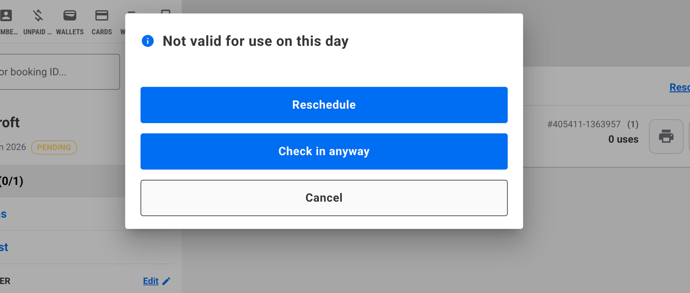690x293 pixels.
Task: Open the Wallets icon
Action: click(x=70, y=15)
